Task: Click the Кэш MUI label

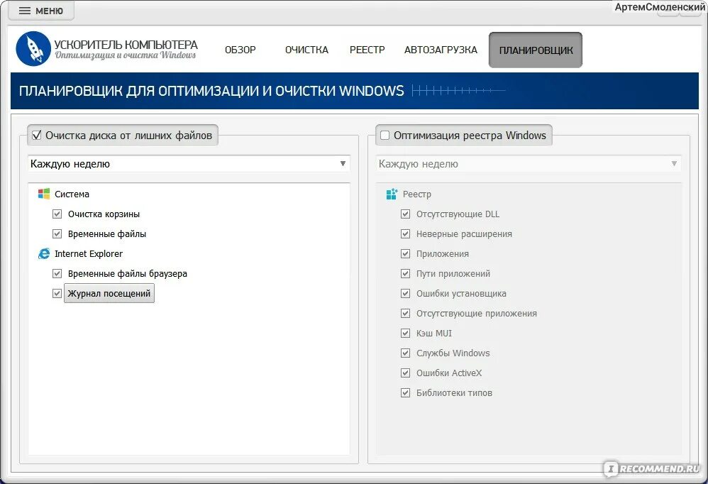Action: pos(434,334)
